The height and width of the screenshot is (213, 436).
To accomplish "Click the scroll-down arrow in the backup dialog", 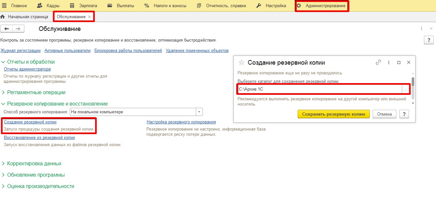I will [413, 103].
